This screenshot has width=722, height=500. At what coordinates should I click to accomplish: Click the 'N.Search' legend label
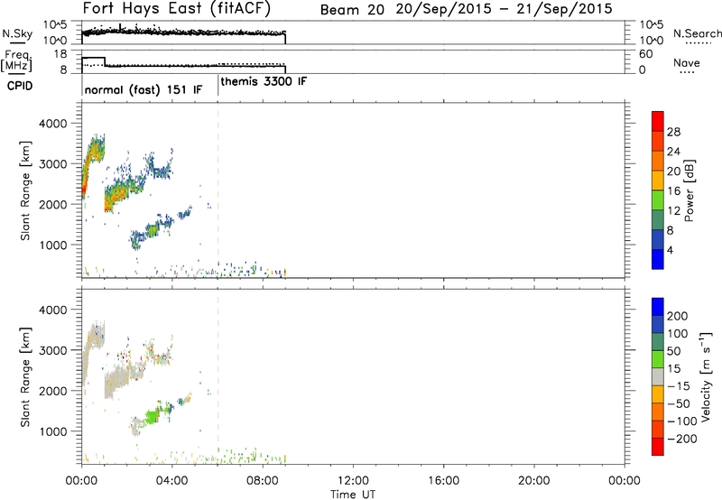(697, 33)
